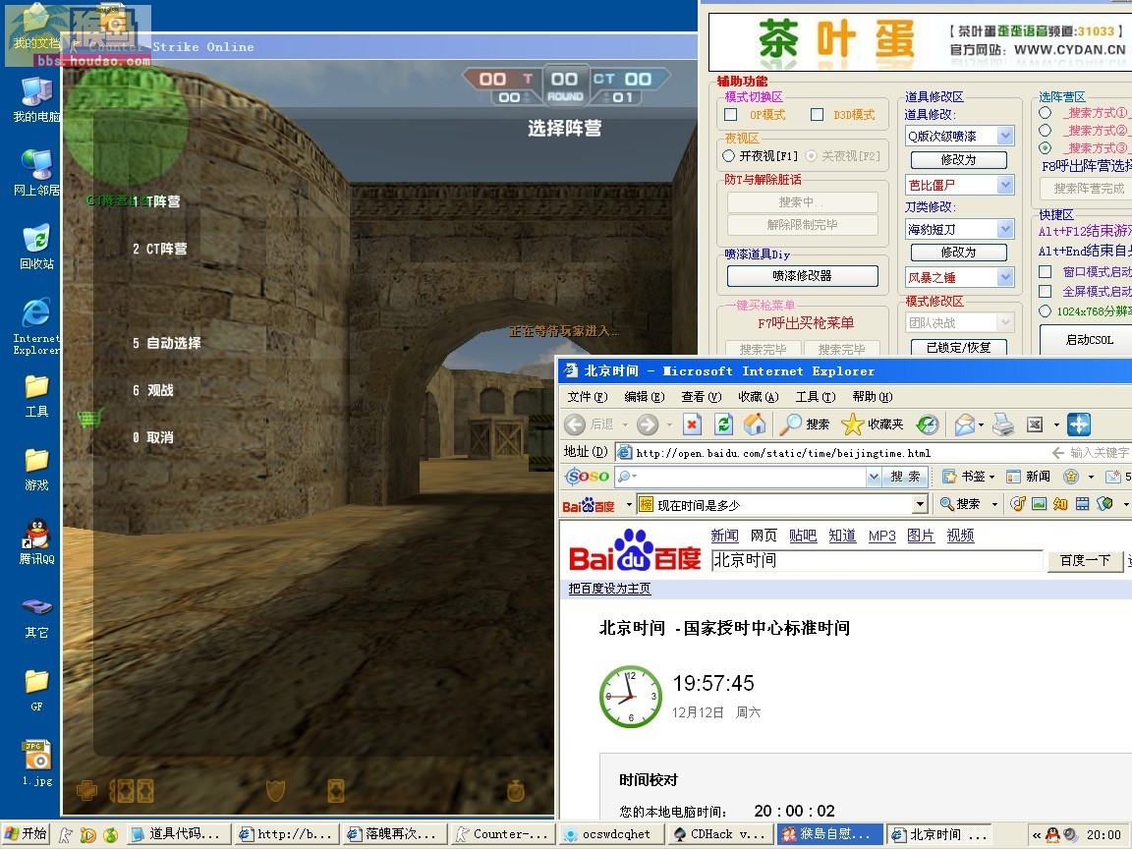
Task: Open the SOSO search box dropdown arrow
Action: tap(874, 477)
